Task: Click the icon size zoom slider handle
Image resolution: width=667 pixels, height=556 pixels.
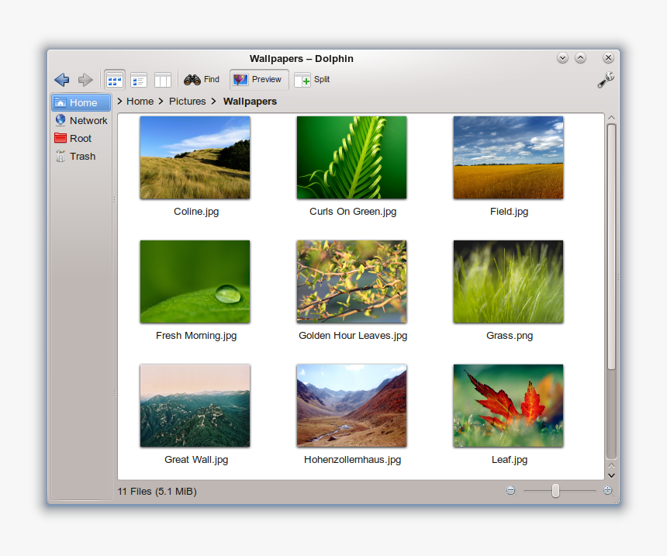Action: coord(555,490)
